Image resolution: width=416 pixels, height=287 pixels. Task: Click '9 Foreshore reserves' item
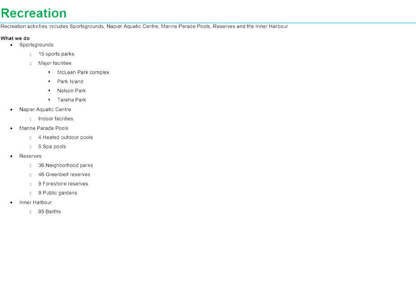[63, 184]
